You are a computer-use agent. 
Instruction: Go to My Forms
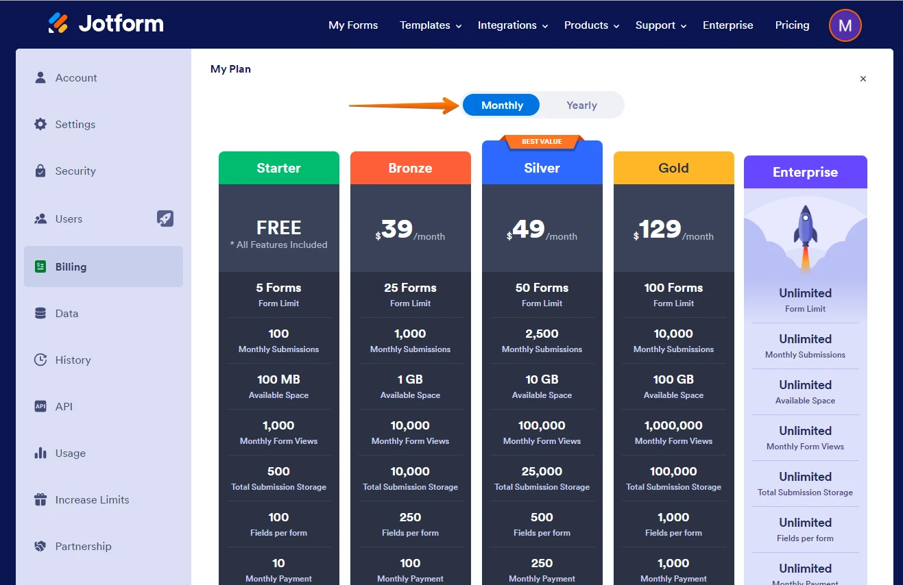pos(353,25)
